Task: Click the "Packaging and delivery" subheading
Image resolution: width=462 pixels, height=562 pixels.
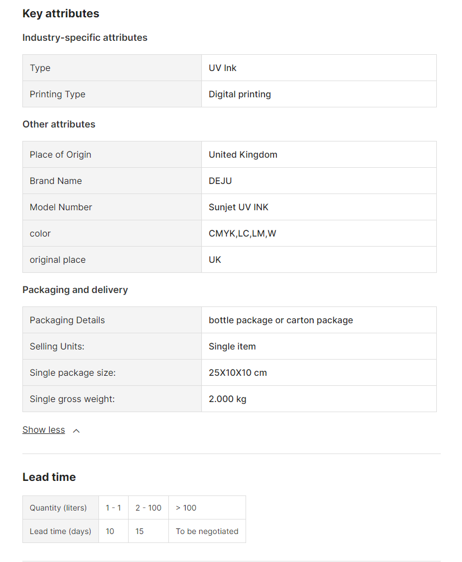Action: tap(75, 290)
